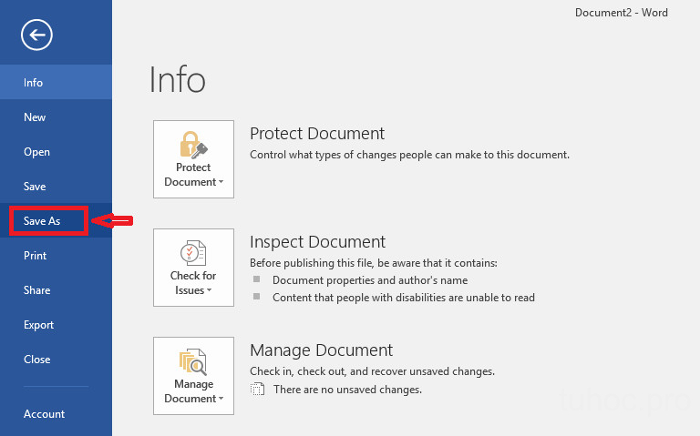Click the Protect Document lock and key icon
Image resolution: width=700 pixels, height=436 pixels.
point(194,145)
